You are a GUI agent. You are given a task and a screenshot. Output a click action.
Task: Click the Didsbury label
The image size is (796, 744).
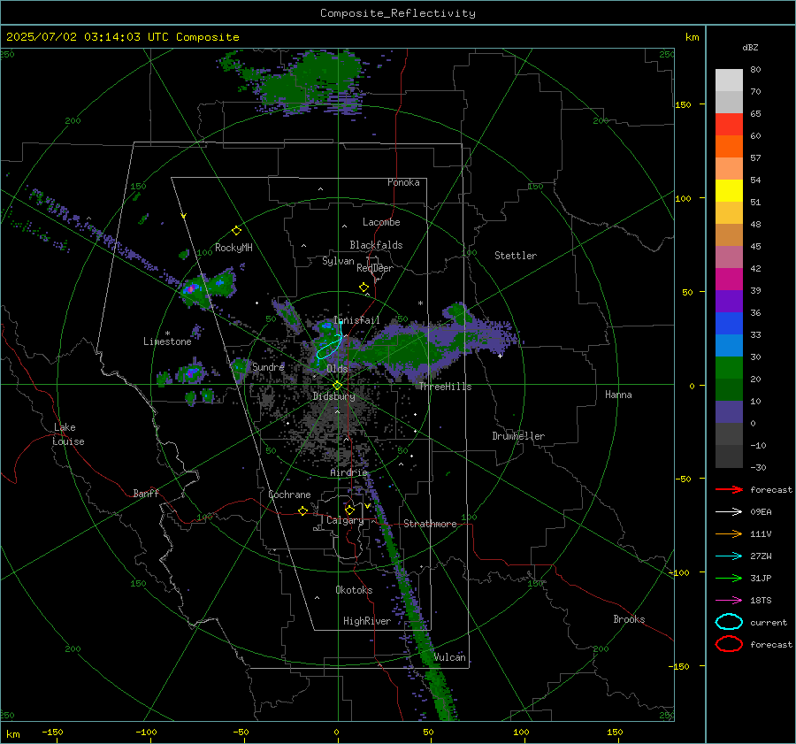pyautogui.click(x=333, y=396)
